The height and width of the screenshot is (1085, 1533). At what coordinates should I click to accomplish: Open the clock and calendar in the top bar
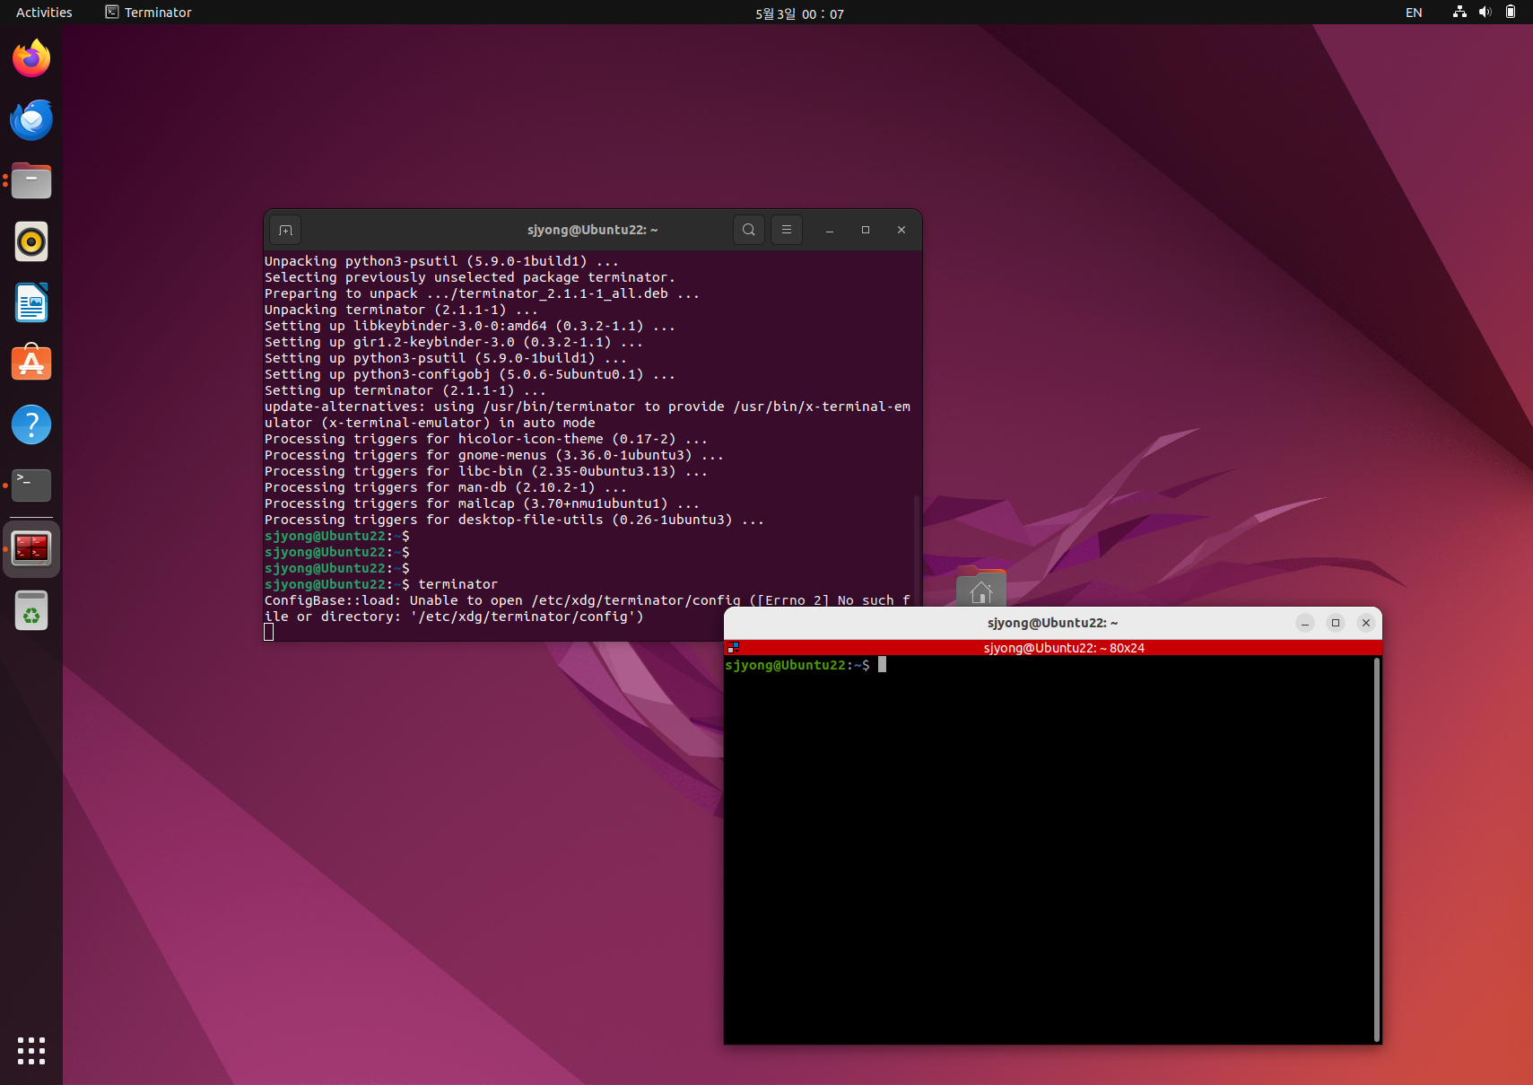click(x=799, y=13)
